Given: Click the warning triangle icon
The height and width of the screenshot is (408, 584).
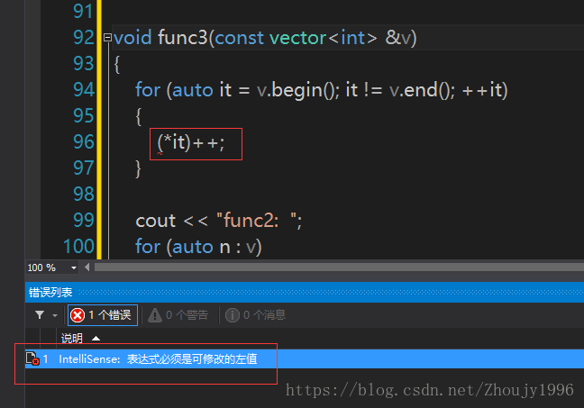Looking at the screenshot, I should pos(155,315).
